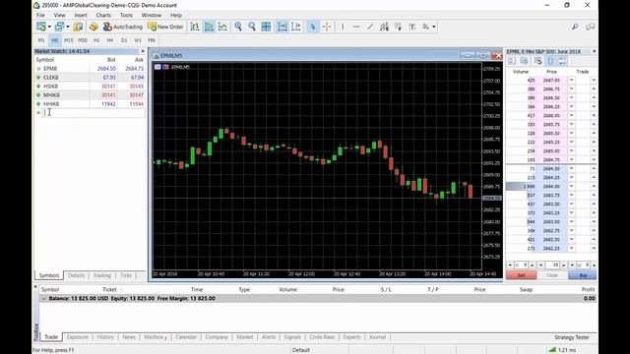Switch timeframe to W1
Image resolution: width=630 pixels, height=354 pixels.
click(x=138, y=40)
